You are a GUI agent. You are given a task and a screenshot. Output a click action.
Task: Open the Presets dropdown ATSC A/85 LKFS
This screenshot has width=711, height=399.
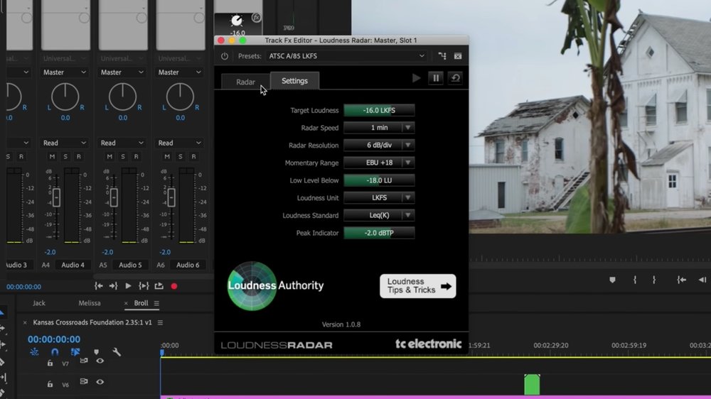(346, 56)
